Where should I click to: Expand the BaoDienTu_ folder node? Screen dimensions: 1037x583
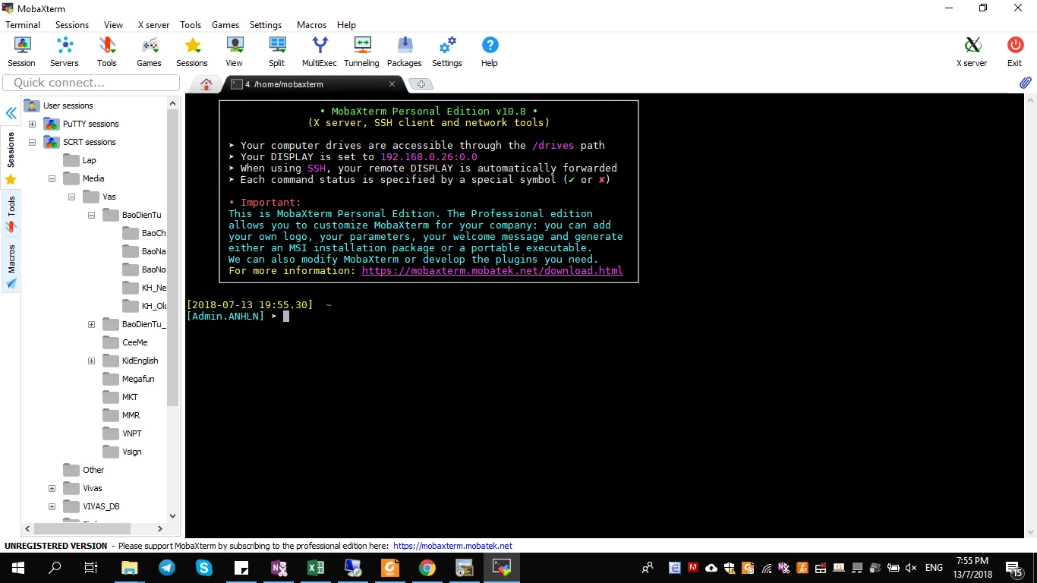click(91, 324)
